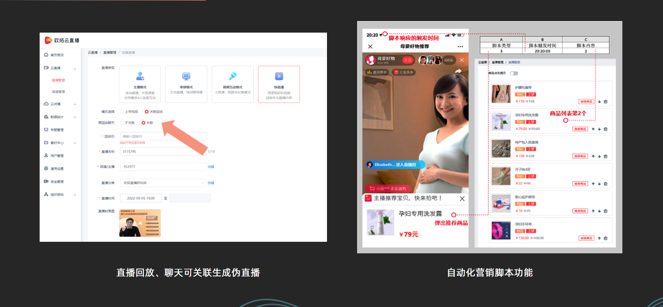Image resolution: width=663 pixels, height=307 pixels.
Task: Click the 直播时间 start field 2022-09-05 19:00
Action: click(x=140, y=198)
